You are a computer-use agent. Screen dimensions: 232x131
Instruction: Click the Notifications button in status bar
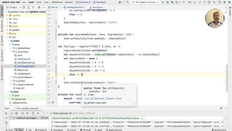tap(219, 130)
